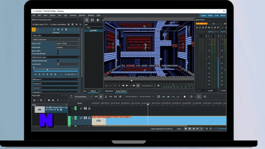Click the add clip icon in Project Bin
The height and width of the screenshot is (149, 265).
point(34,100)
